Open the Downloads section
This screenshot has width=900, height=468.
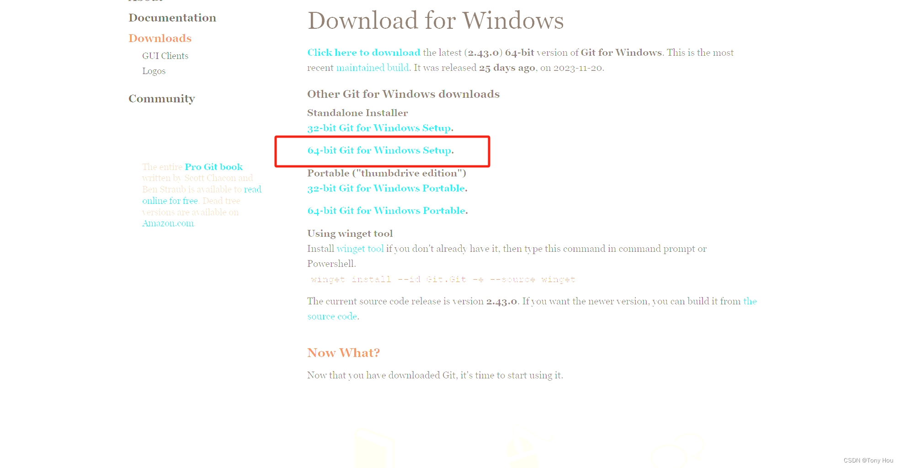click(x=160, y=38)
